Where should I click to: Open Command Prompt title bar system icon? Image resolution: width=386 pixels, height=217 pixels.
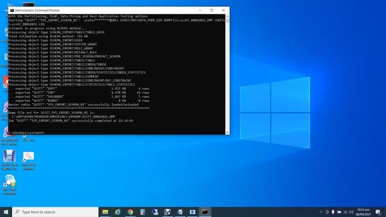coord(12,10)
